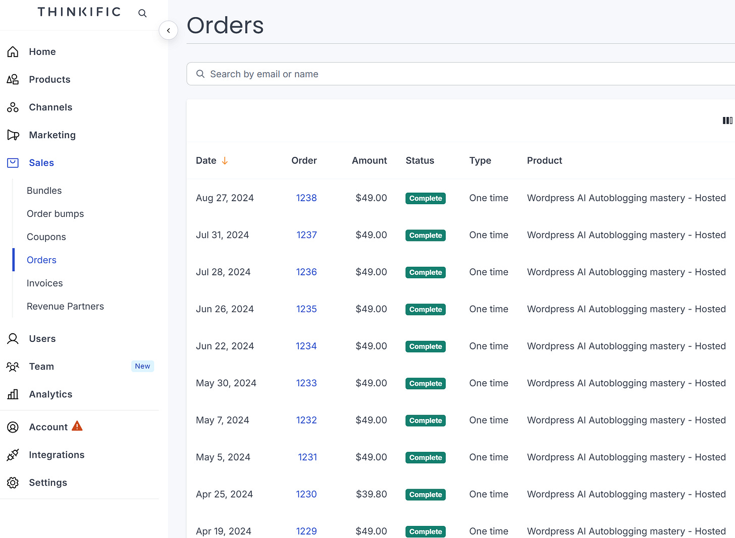Click the Amount column header
Screen dimensions: 735x538
click(370, 160)
